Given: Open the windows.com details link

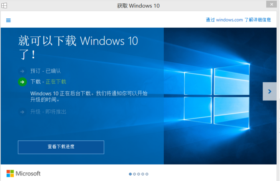Looking at the screenshot, I should [x=238, y=20].
